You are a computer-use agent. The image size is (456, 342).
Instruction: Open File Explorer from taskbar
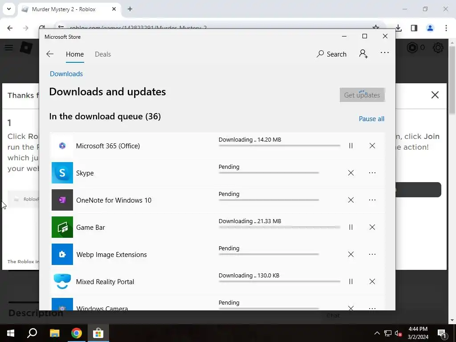(54, 333)
